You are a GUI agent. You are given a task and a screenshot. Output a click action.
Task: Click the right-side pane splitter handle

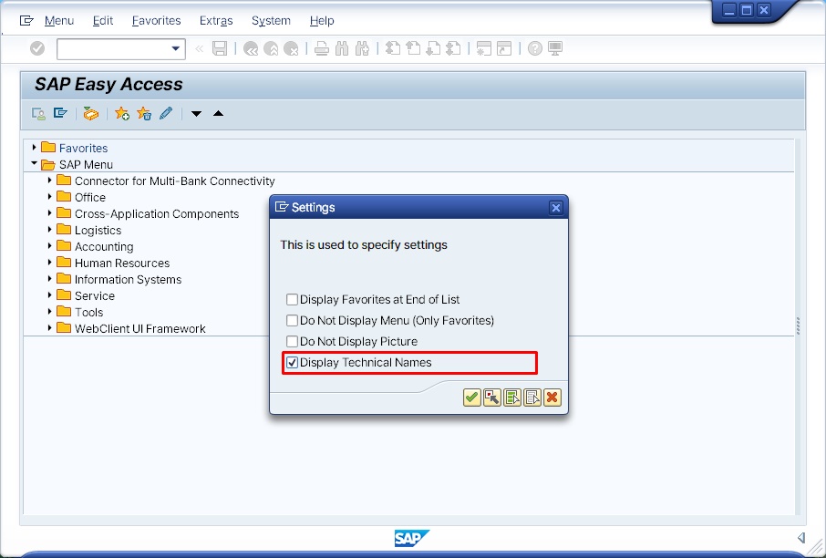[798, 326]
